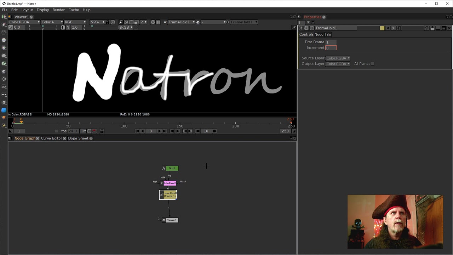
Task: Open the Color.RGBA layer dropdown in viewer
Action: tap(24, 22)
